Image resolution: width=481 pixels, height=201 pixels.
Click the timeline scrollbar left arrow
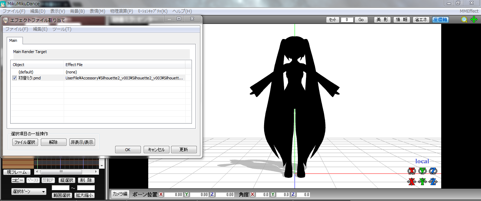click(36, 172)
